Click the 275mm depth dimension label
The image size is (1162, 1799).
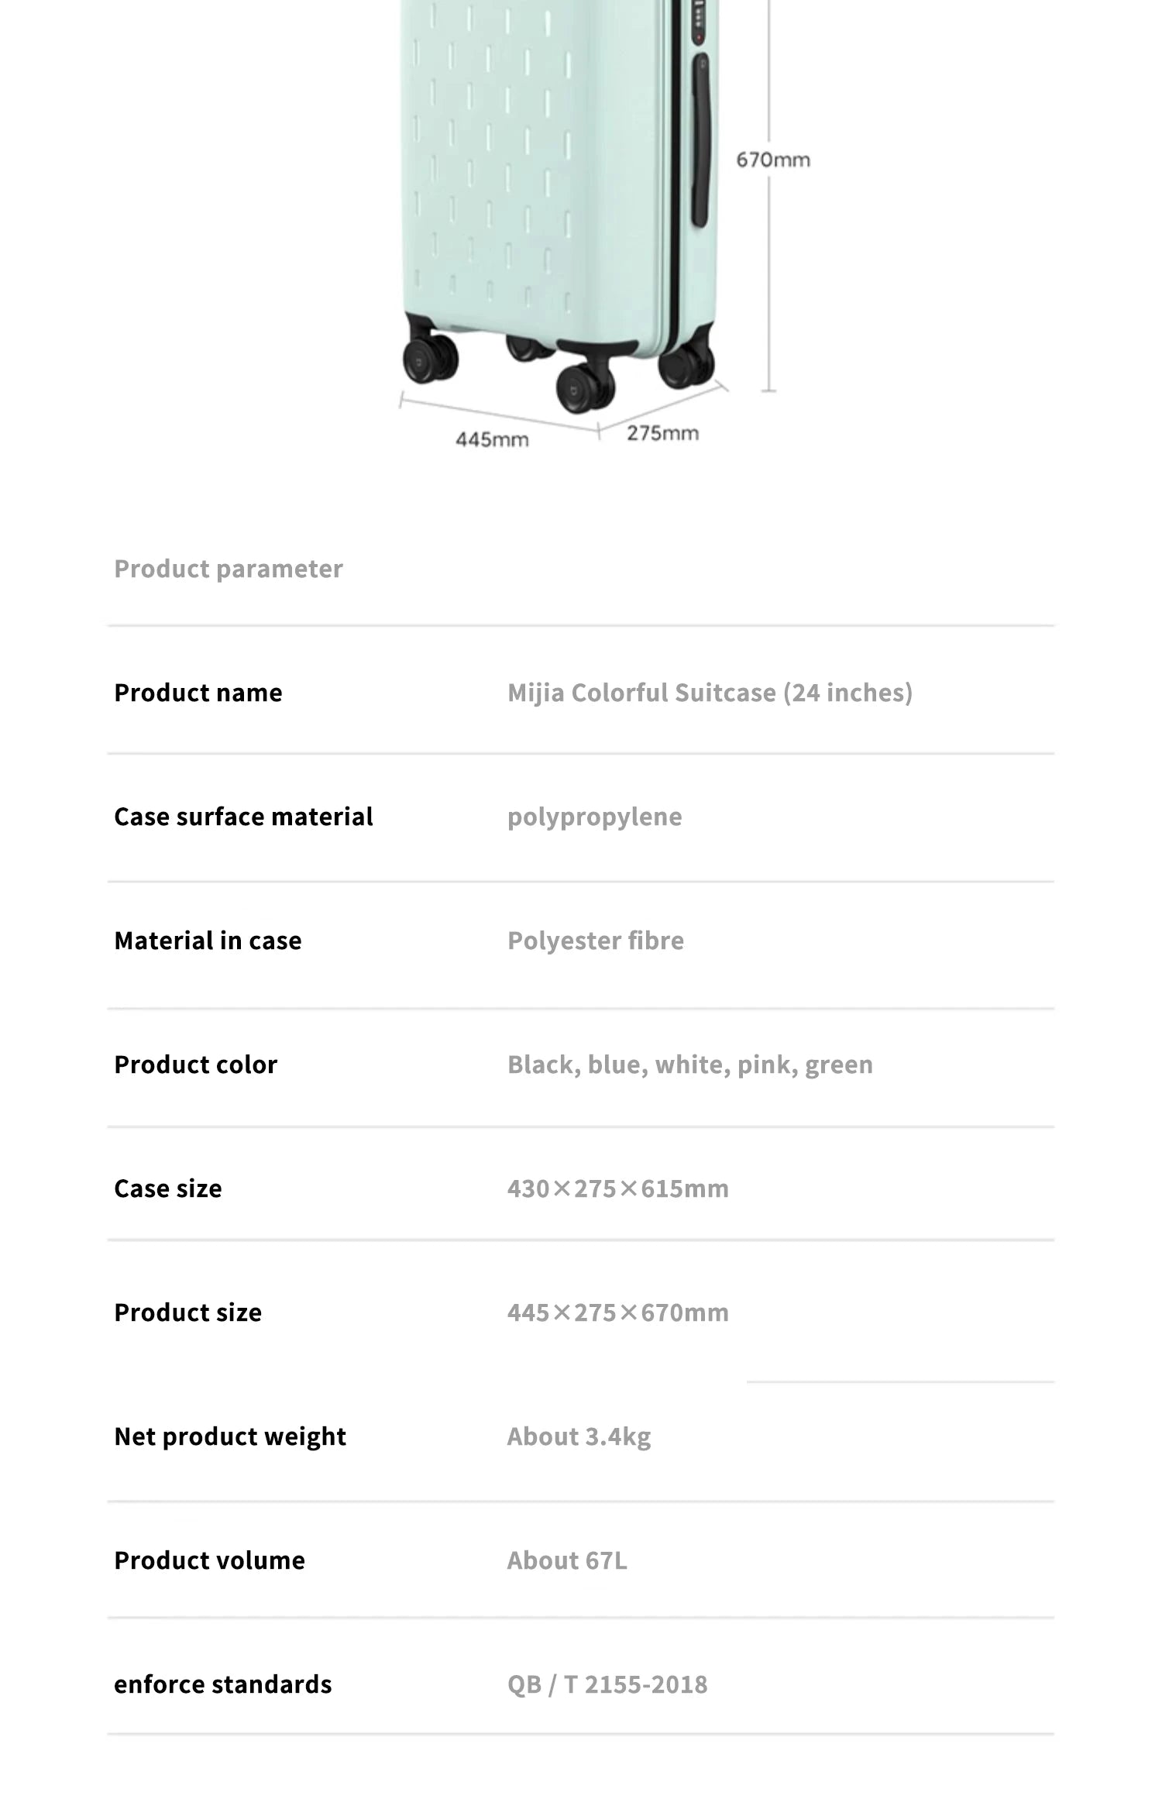pyautogui.click(x=662, y=433)
